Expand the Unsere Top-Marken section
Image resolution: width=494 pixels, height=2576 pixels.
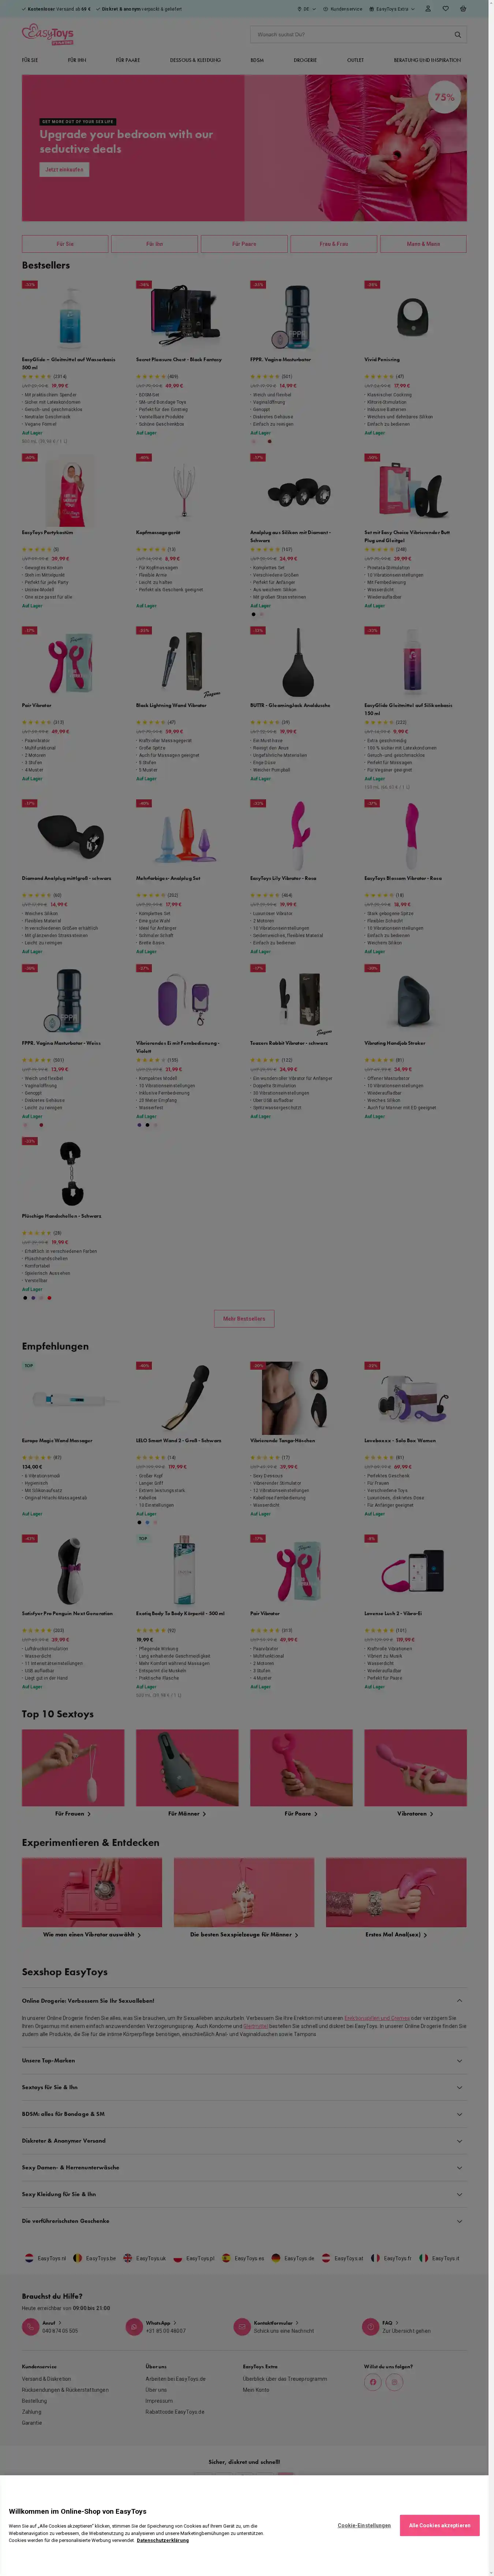243,2060
